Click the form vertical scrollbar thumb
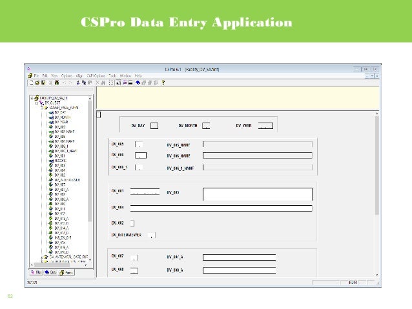412x309 pixels. (x=376, y=165)
